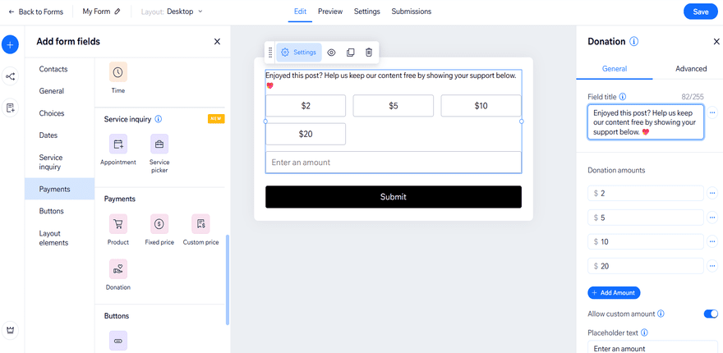723x353 pixels.
Task: Toggle the Allow custom amount switch
Action: [711, 314]
